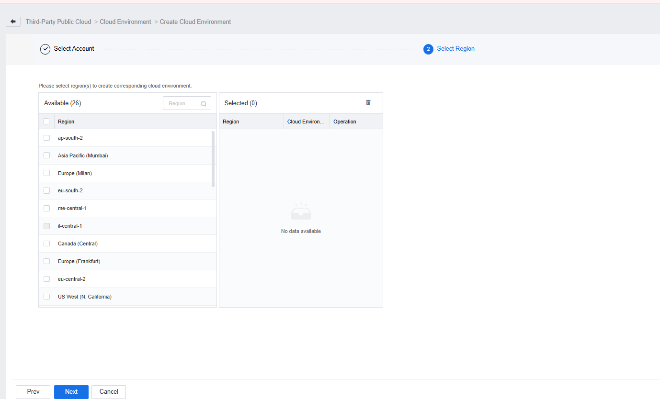Click the Select Account step label
The image size is (660, 399).
[x=74, y=49]
